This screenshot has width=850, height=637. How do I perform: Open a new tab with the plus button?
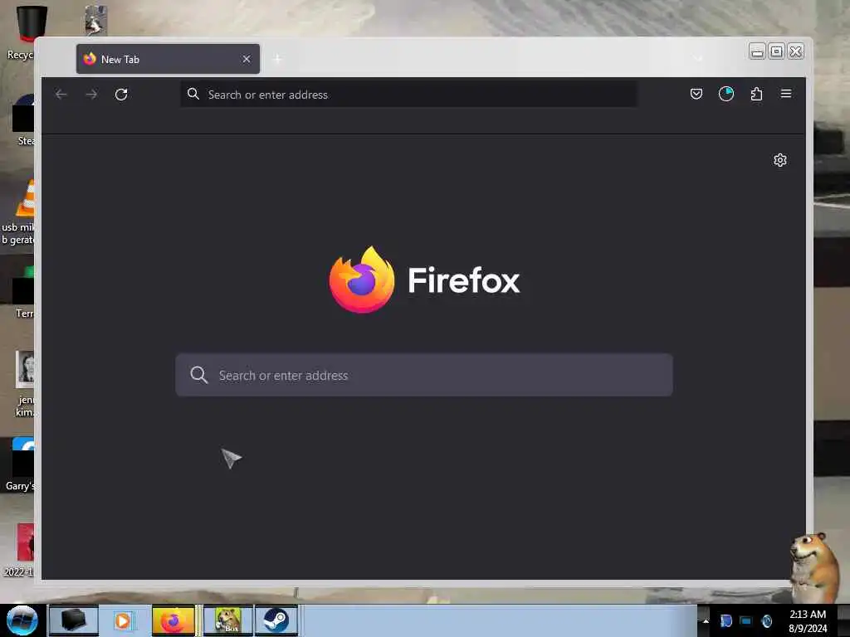pyautogui.click(x=277, y=59)
